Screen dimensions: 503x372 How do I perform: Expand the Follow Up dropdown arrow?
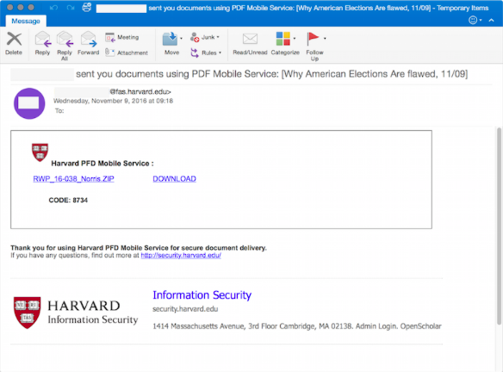(x=325, y=39)
